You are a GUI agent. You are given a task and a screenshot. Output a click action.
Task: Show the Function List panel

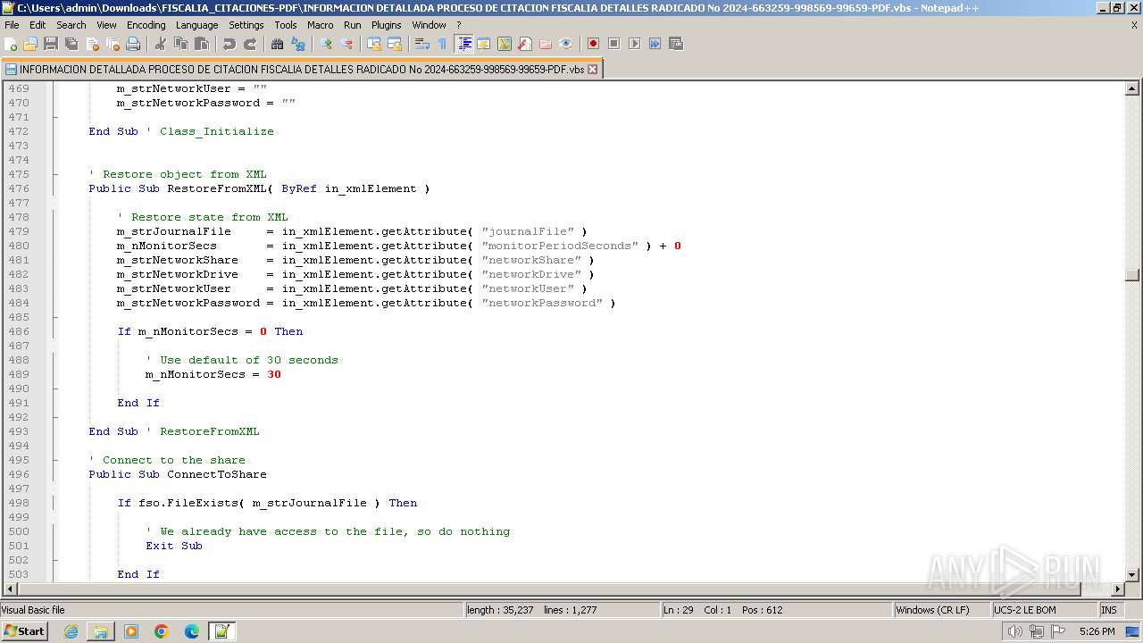(525, 44)
